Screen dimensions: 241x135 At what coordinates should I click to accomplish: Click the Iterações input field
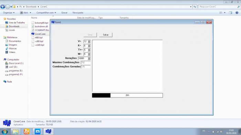point(83,58)
